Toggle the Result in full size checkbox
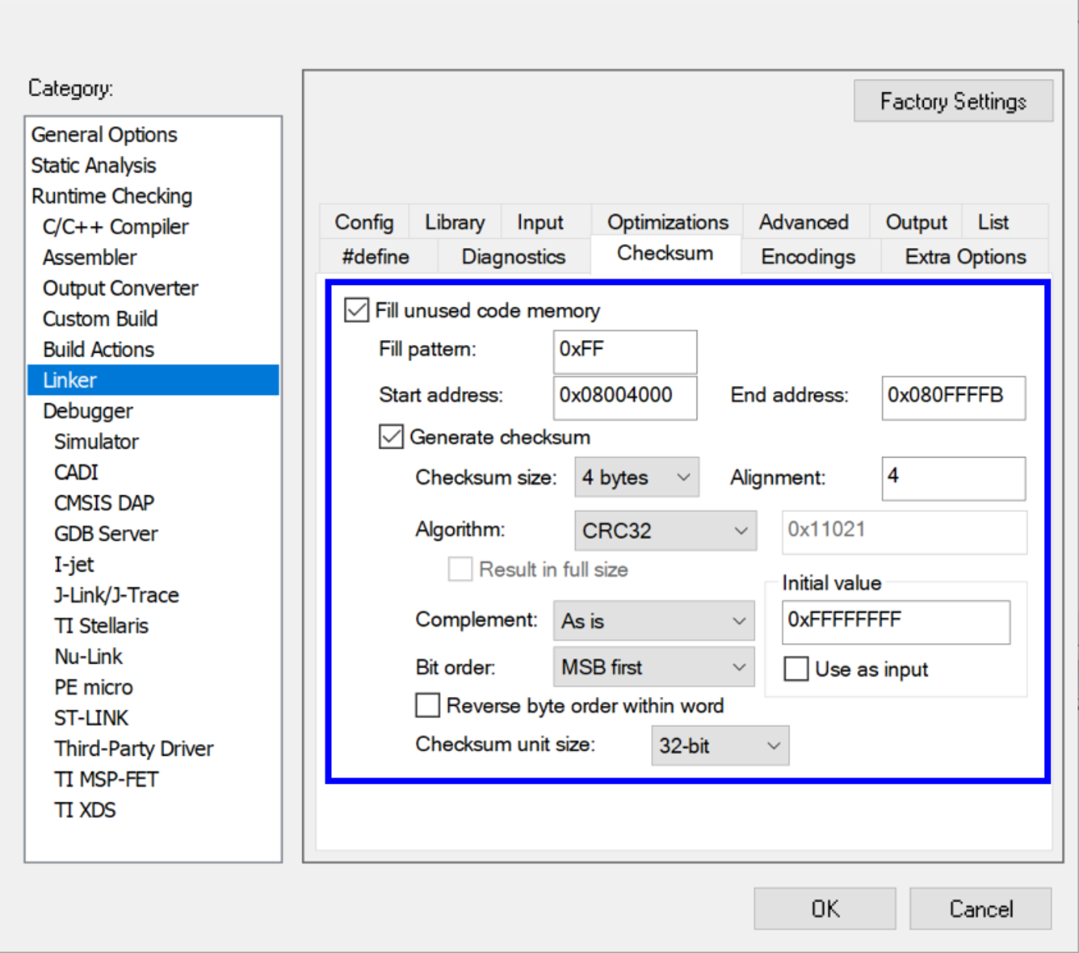This screenshot has height=953, width=1079. [x=460, y=569]
